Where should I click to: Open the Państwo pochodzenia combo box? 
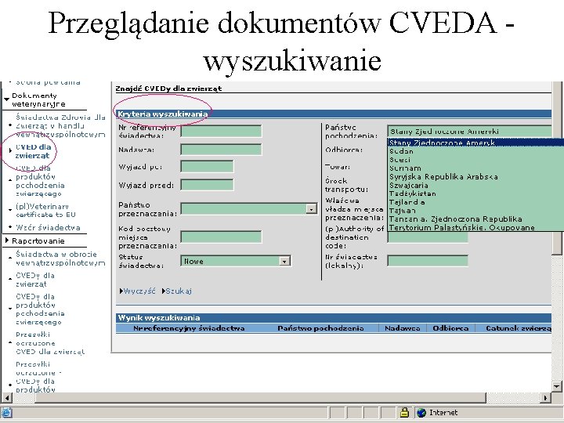(x=469, y=132)
